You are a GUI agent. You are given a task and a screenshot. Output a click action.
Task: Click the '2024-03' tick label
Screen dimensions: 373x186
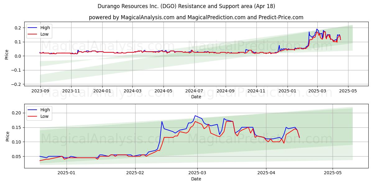point(133,91)
